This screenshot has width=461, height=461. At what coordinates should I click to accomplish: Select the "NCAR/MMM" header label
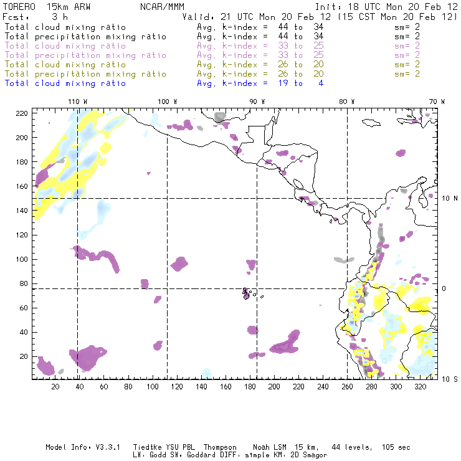tap(162, 7)
